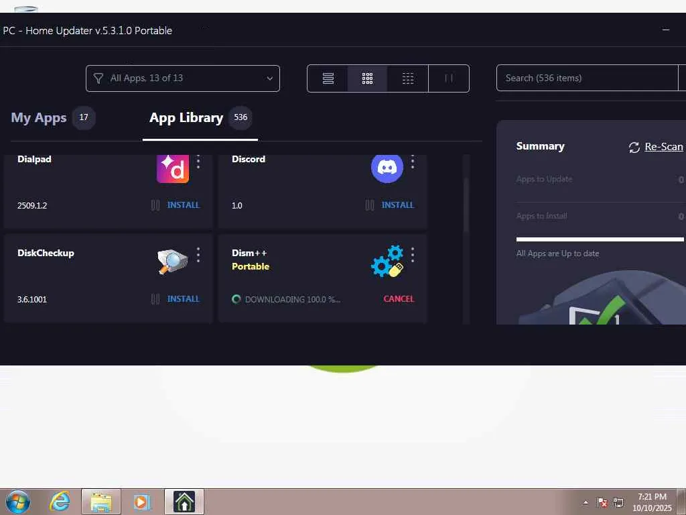Image resolution: width=686 pixels, height=515 pixels.
Task: Click the app list vertical scrollbar
Action: point(466,205)
